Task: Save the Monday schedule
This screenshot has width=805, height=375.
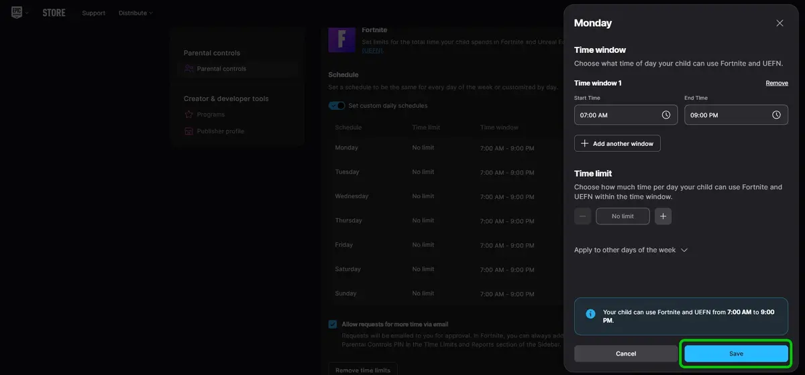Action: pos(736,354)
